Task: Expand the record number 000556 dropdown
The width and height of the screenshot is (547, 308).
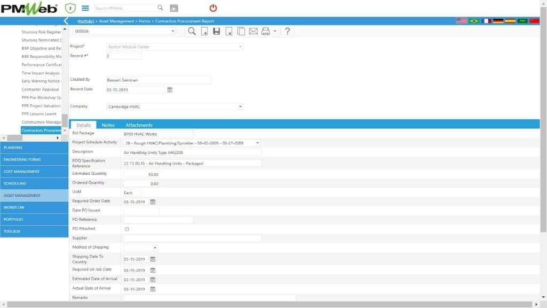Action: tap(173, 31)
